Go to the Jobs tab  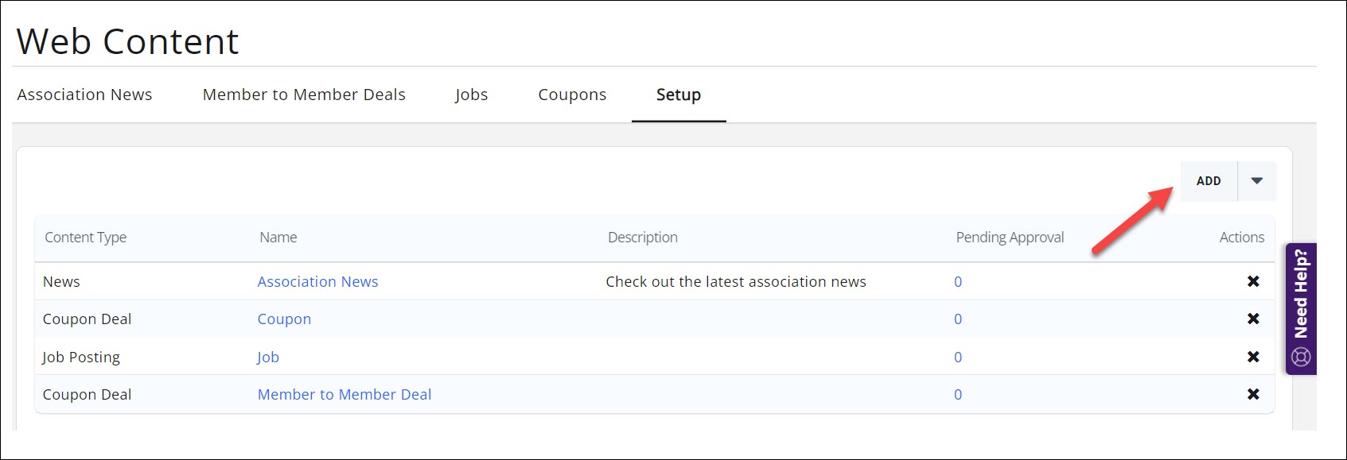(x=471, y=95)
